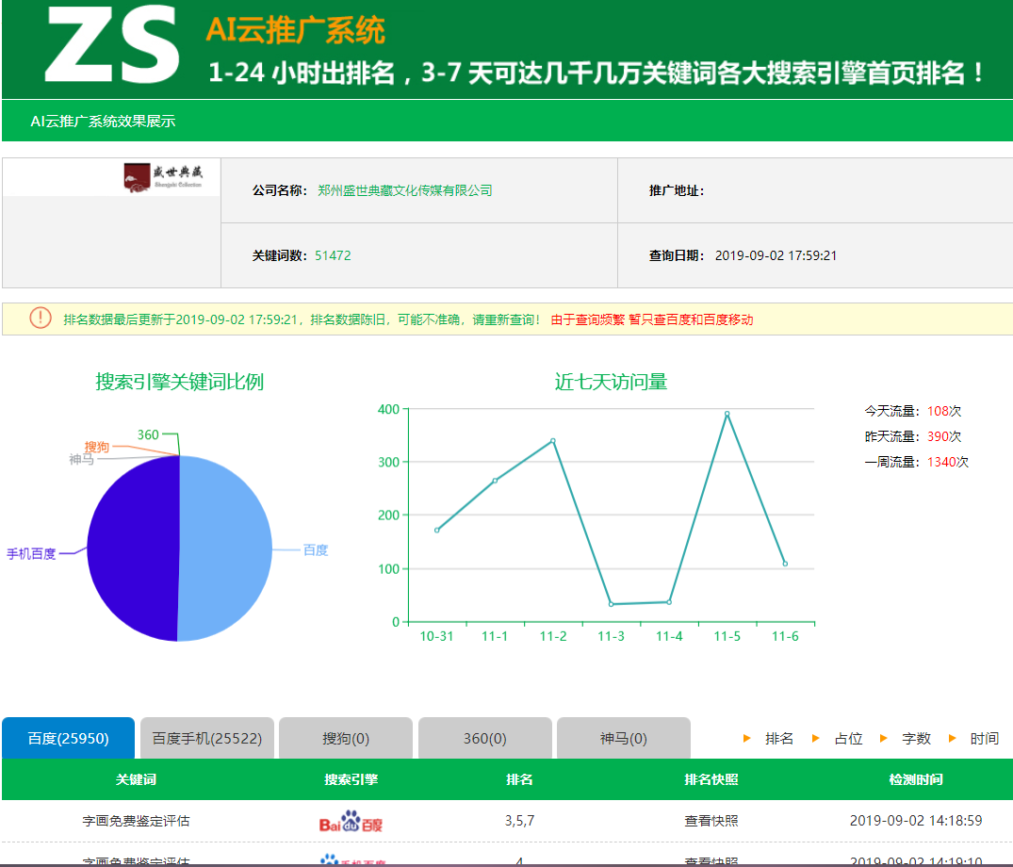The width and height of the screenshot is (1013, 867).
Task: Switch to 360(0) tab
Action: [x=484, y=738]
